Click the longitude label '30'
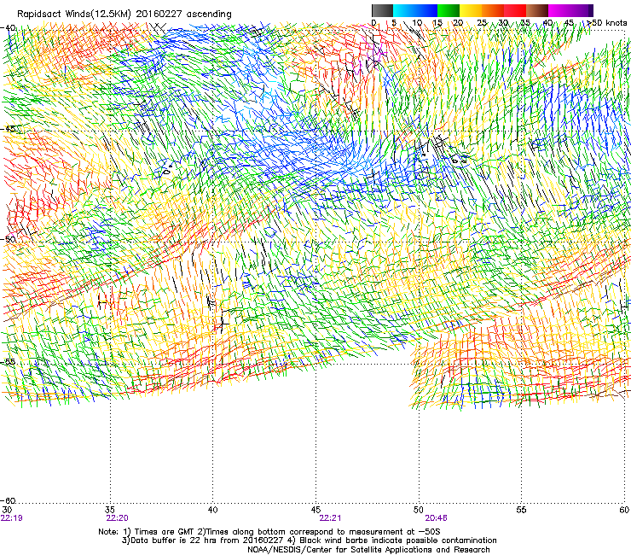 coord(7,510)
